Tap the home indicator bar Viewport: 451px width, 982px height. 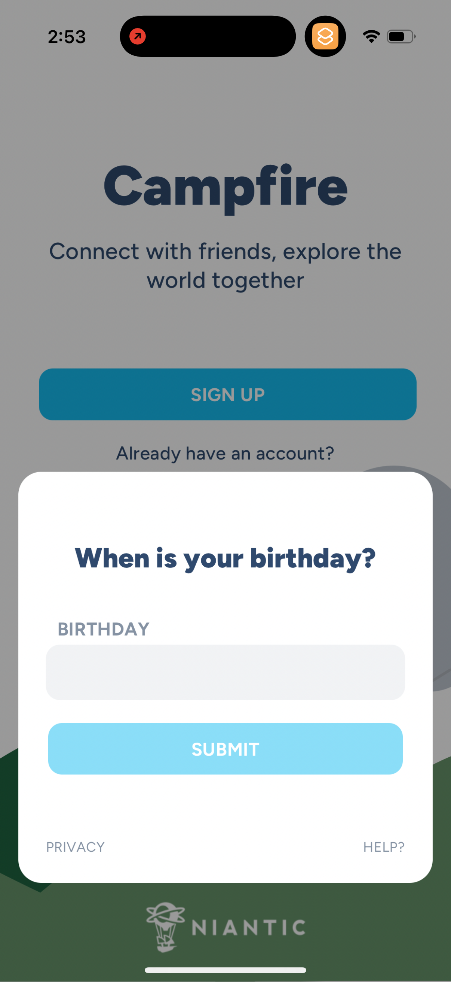click(225, 970)
